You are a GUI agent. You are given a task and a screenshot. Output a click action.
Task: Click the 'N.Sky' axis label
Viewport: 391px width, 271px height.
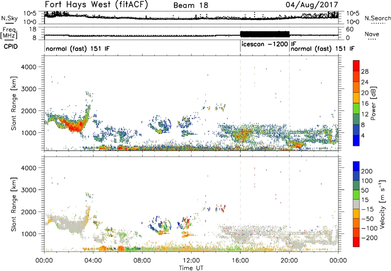(9, 18)
